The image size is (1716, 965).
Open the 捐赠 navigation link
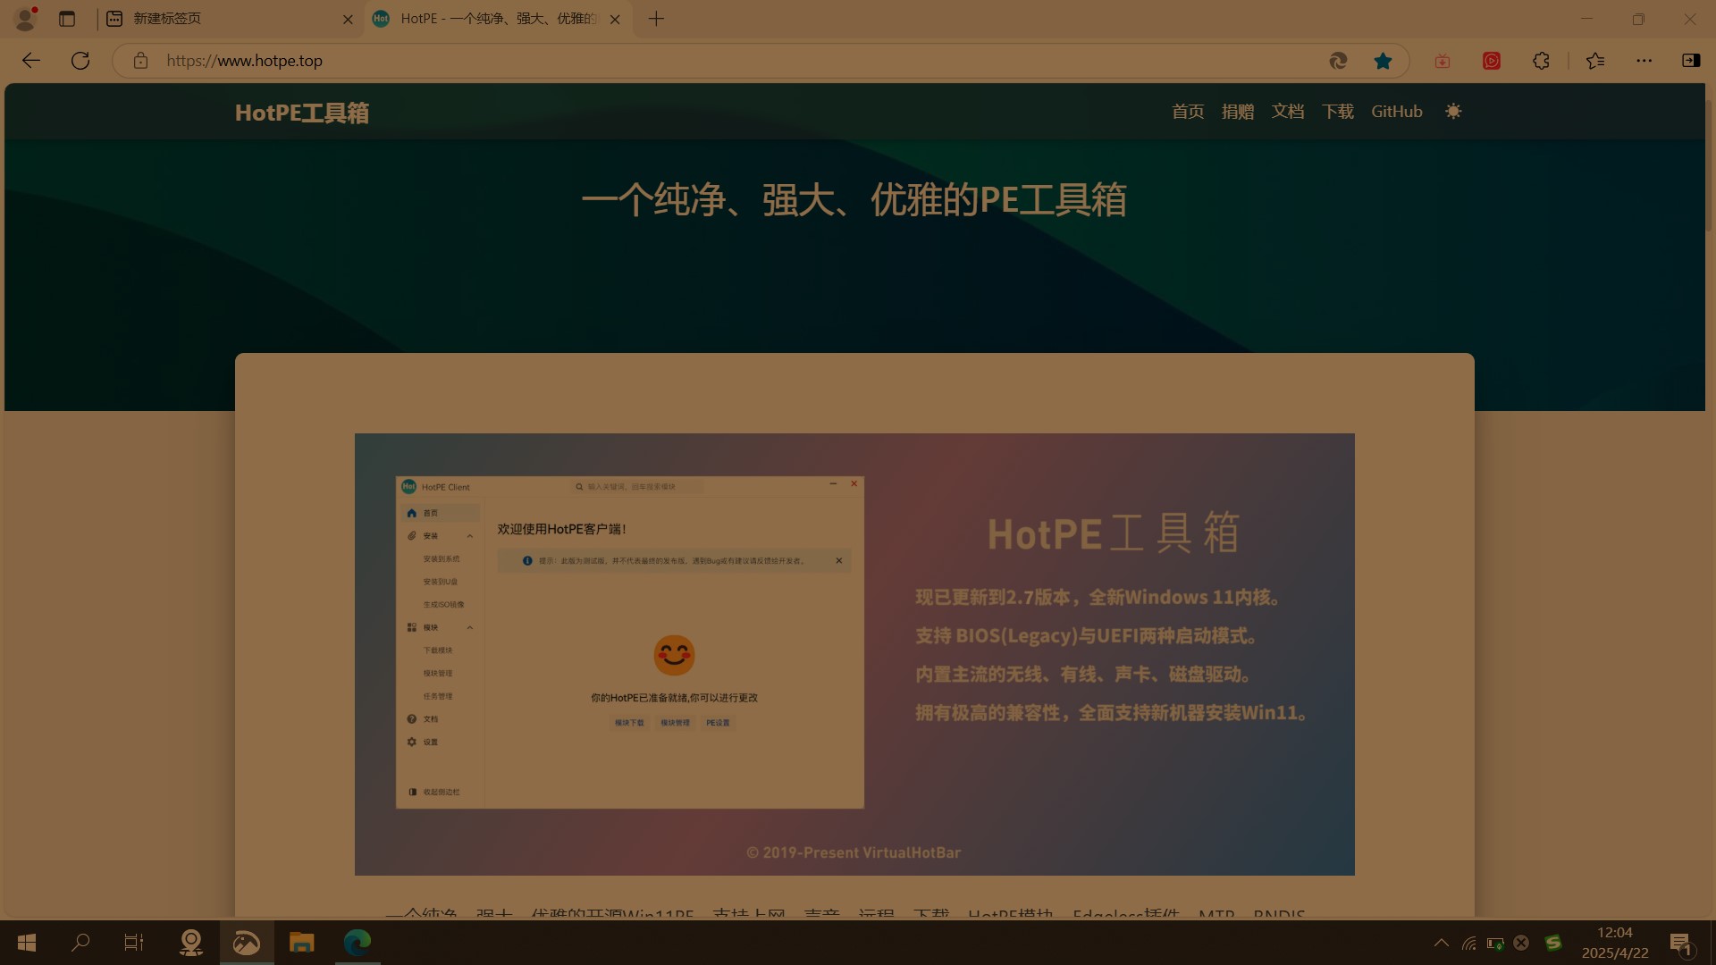[x=1238, y=112]
